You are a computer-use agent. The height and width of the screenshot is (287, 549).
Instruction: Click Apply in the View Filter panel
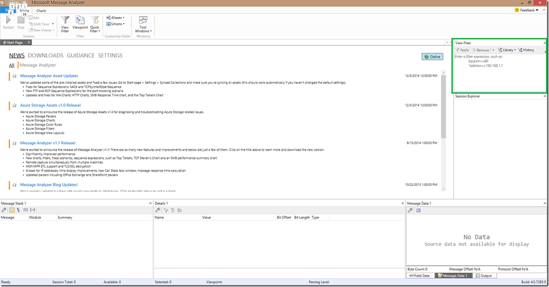[x=462, y=50]
